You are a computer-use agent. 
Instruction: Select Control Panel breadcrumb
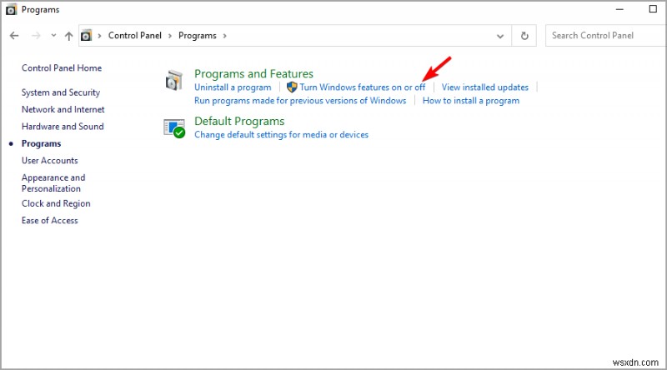point(135,35)
